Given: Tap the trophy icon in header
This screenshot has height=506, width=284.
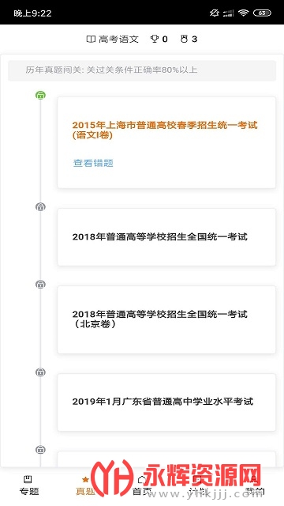Looking at the screenshot, I should [x=155, y=39].
